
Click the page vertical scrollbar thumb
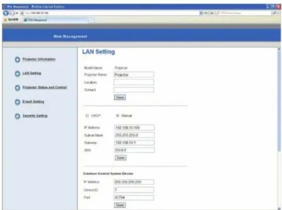tap(279, 101)
